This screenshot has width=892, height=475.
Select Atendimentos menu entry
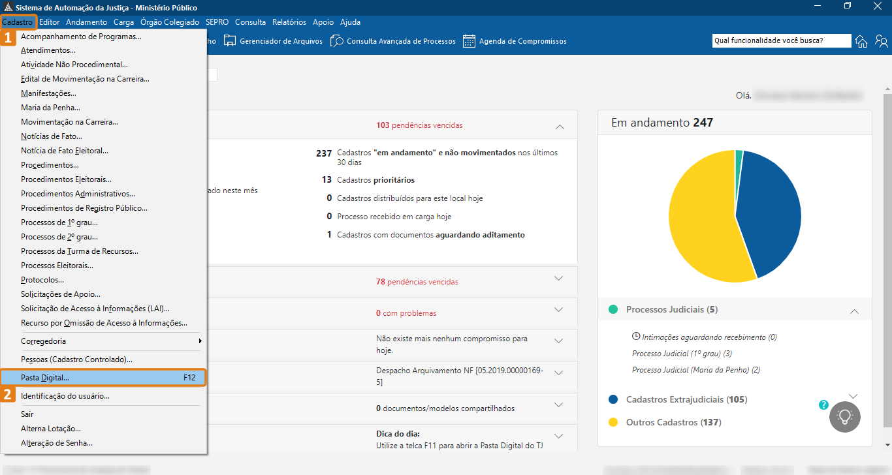click(104, 50)
